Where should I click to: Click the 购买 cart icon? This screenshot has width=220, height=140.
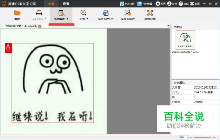(158, 3)
